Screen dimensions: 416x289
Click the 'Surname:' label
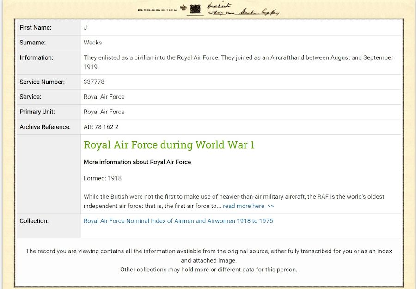[33, 43]
